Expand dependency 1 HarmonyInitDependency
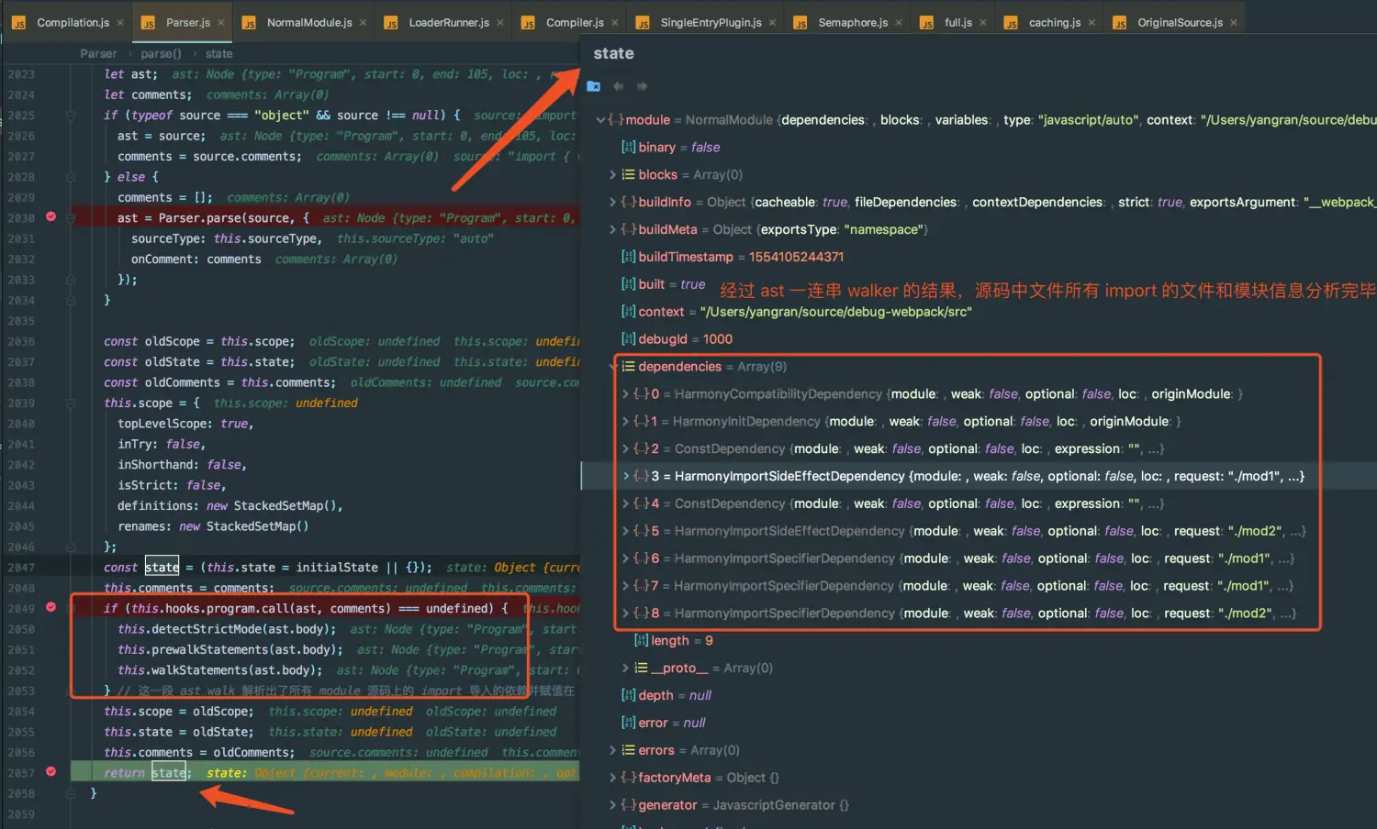1377x829 pixels. (x=625, y=422)
